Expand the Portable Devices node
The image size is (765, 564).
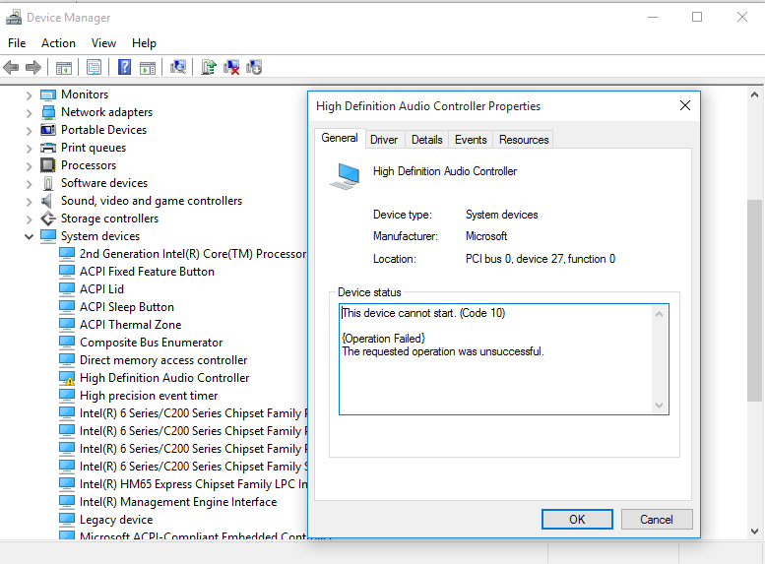tap(29, 131)
